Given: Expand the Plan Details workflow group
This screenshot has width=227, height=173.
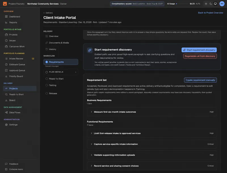Looking at the screenshot, I should coord(61,72).
